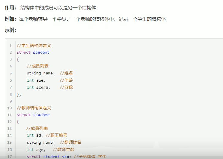Image resolution: width=223 pixels, height=159 pixels.
Task: Click the code 'int age;' on line 6
Action: tap(36, 80)
